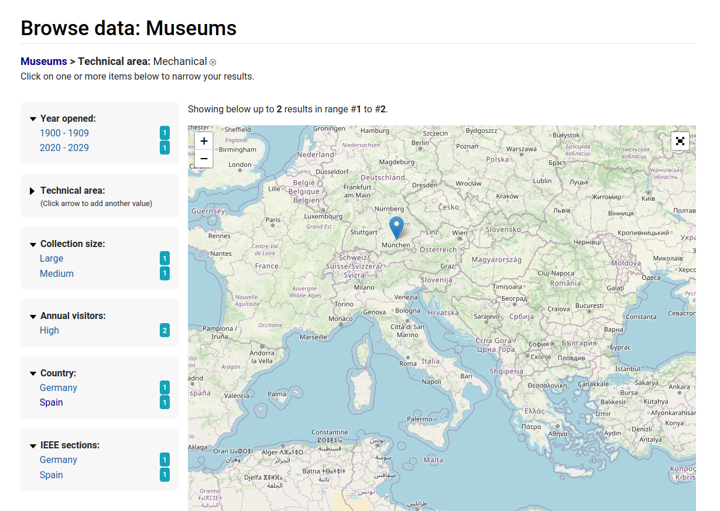Collapse the Collection size section
This screenshot has height=511, width=720.
pyautogui.click(x=33, y=244)
